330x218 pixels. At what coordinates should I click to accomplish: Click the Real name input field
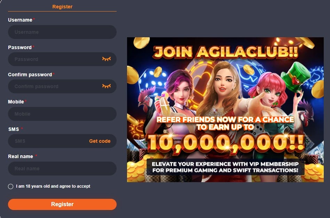tap(62, 169)
